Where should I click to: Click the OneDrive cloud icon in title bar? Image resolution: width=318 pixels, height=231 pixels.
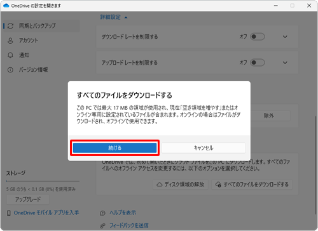coord(6,6)
